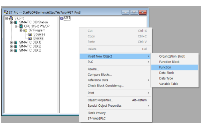The width and height of the screenshot is (204, 125).
Task: Select SIMATIC 300 Station tree label
Action: coord(33,22)
